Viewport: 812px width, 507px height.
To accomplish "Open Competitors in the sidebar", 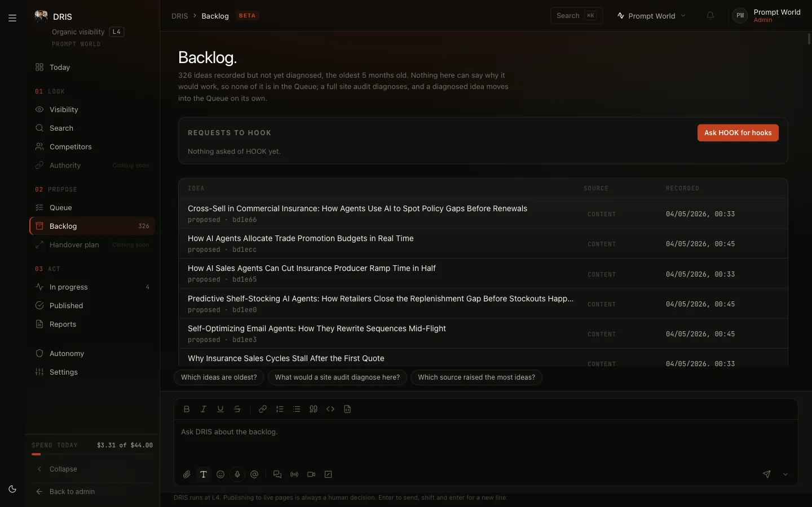I will [x=92, y=146].
